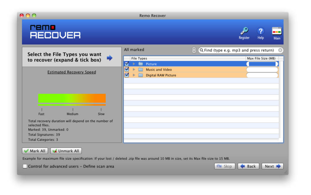311x195 pixels.
Task: Select the Music and Video row label
Action: tap(159, 69)
